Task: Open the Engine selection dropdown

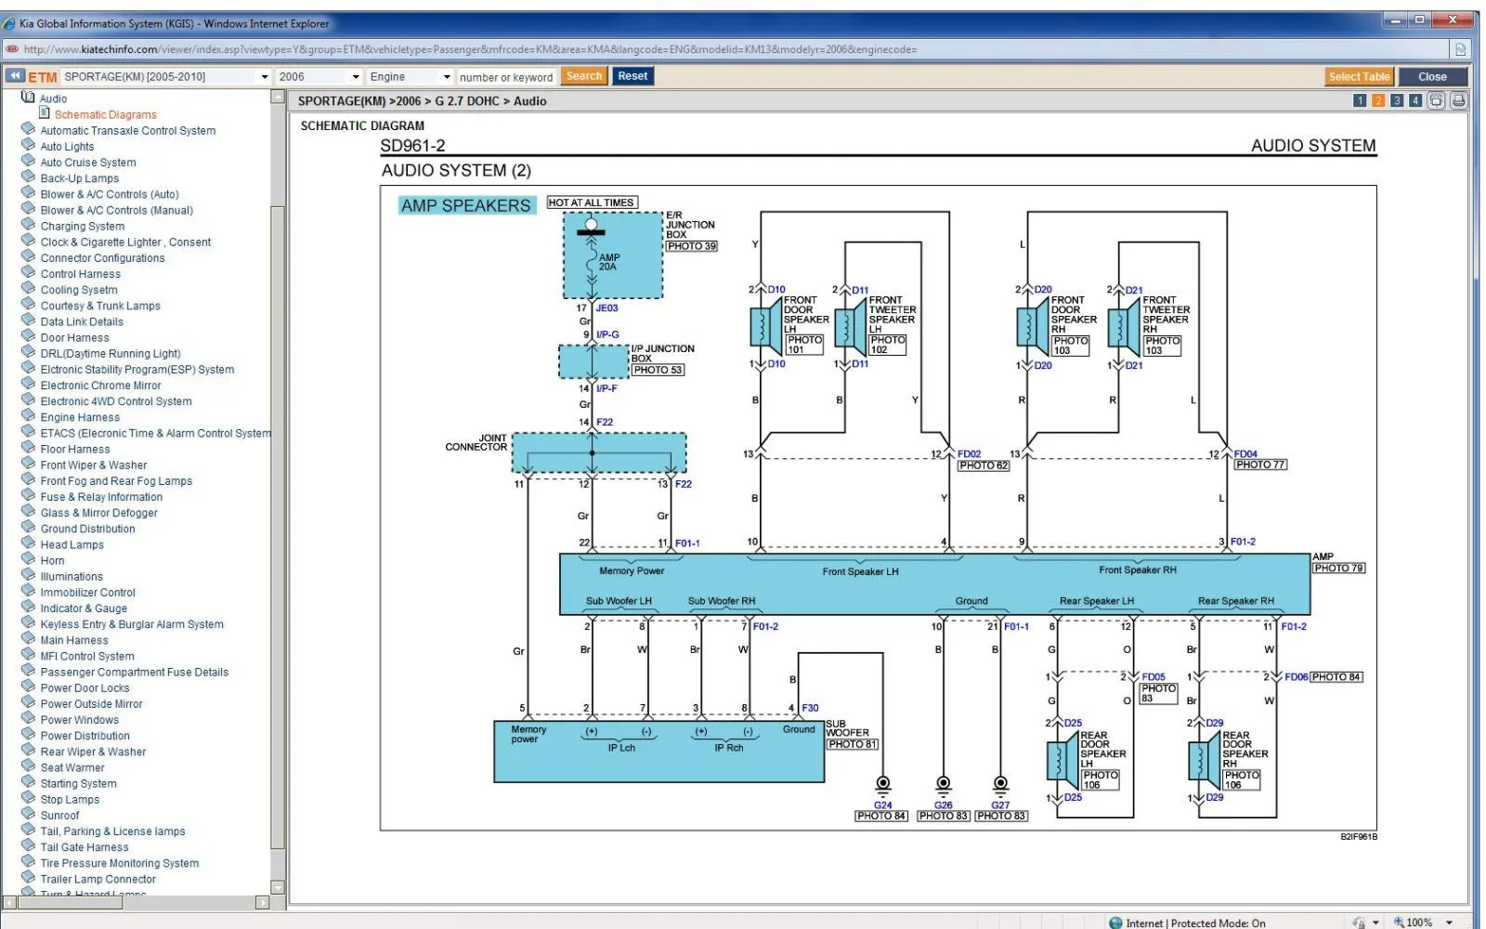Action: [x=410, y=76]
